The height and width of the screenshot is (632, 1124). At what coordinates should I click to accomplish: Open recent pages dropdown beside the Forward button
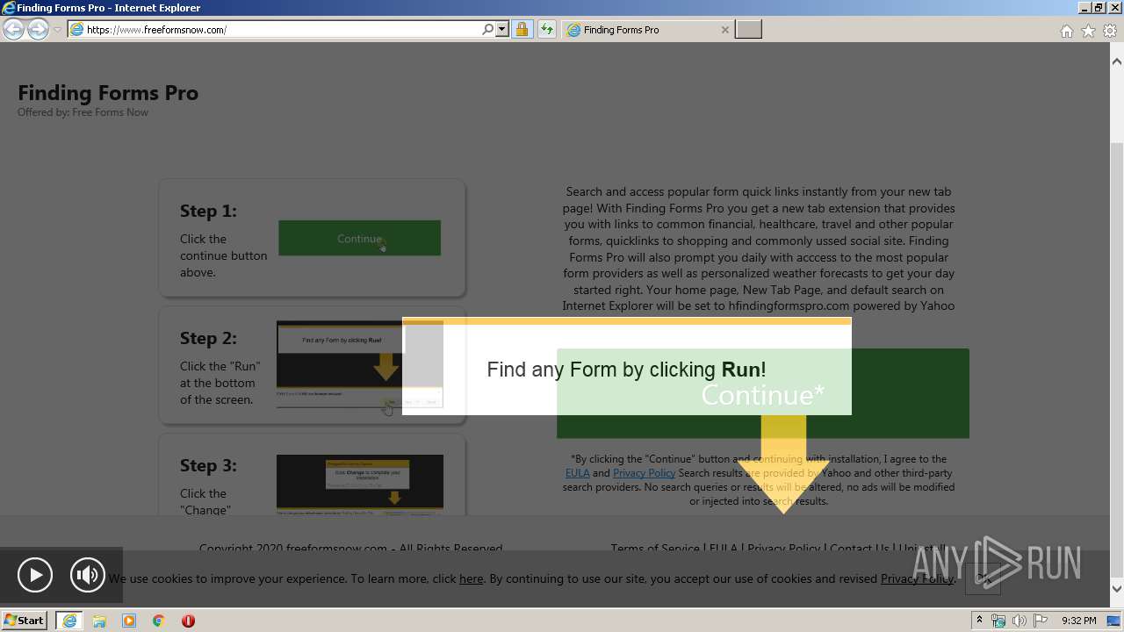click(x=57, y=30)
